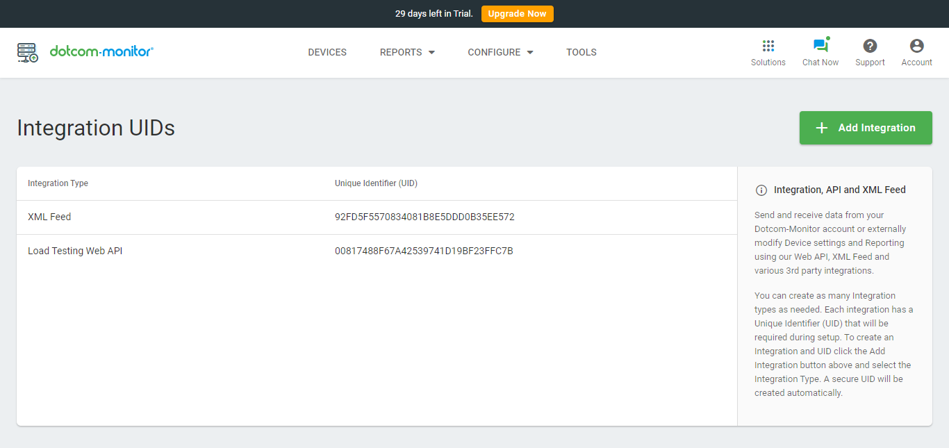The height and width of the screenshot is (448, 949).
Task: Open the TOOLS menu item
Action: pyautogui.click(x=581, y=52)
